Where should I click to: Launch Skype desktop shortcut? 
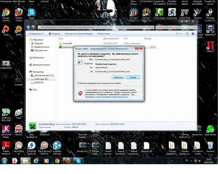32,14
